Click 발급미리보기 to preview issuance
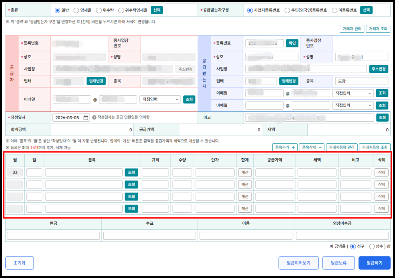 [299, 263]
